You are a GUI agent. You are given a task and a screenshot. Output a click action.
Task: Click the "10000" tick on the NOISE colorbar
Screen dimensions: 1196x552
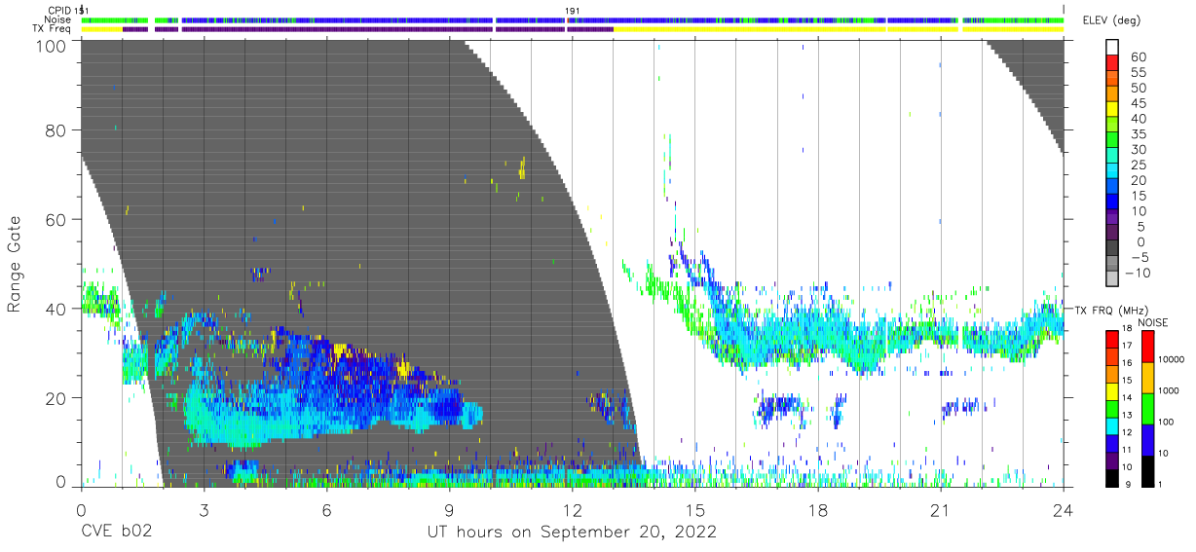(x=1174, y=360)
